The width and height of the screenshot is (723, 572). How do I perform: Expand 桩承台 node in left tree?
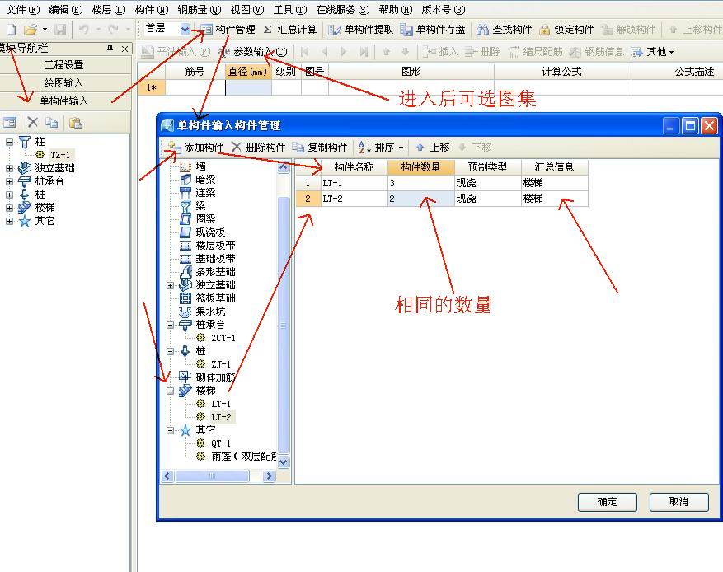pyautogui.click(x=9, y=181)
